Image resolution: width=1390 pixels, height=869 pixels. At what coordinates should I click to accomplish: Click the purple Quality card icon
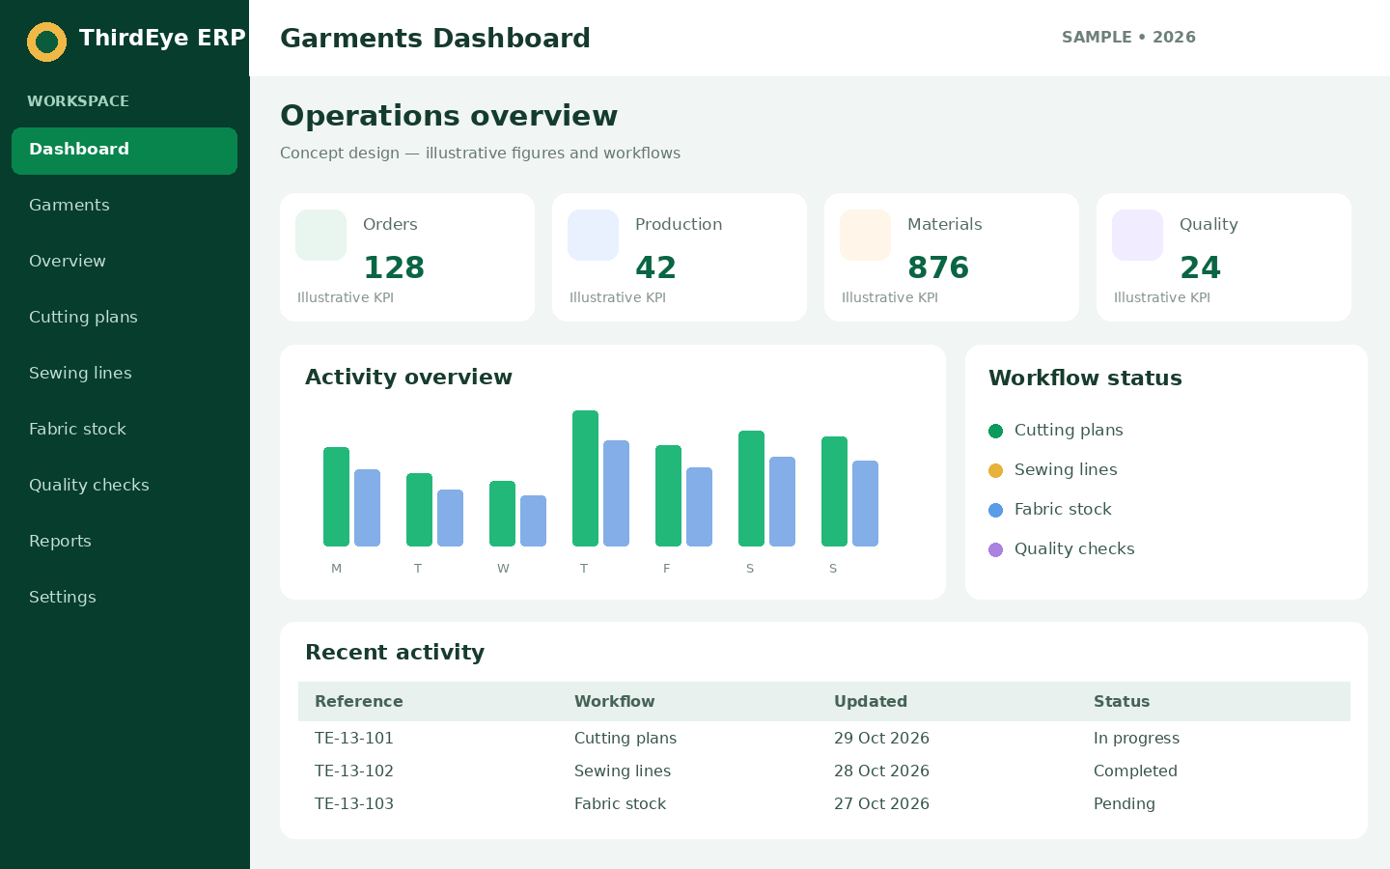pos(1137,235)
